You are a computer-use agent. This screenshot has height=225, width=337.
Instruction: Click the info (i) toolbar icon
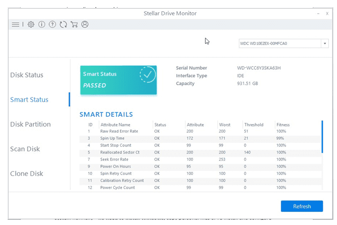point(42,24)
